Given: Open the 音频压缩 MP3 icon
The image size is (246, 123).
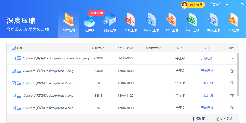Looking at the screenshot, I should pos(213,20).
